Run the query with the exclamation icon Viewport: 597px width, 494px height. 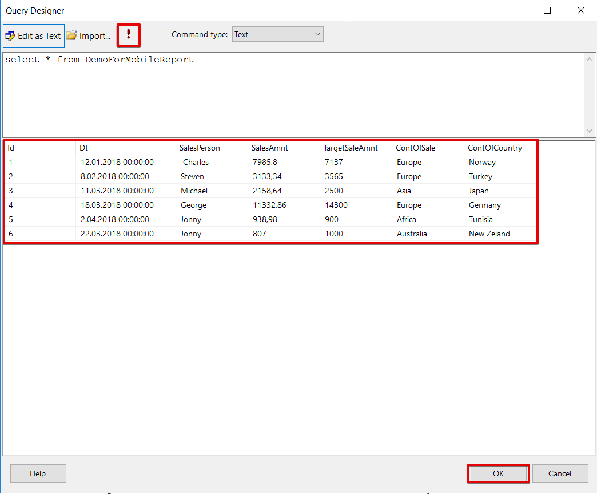tap(129, 35)
